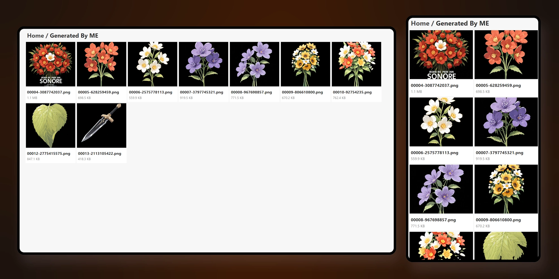Select 00005-628259459.png filename in wide window
Screen dimensions: 559x279
click(x=99, y=92)
